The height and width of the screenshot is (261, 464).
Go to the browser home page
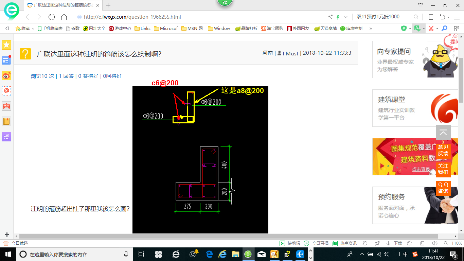point(64,17)
